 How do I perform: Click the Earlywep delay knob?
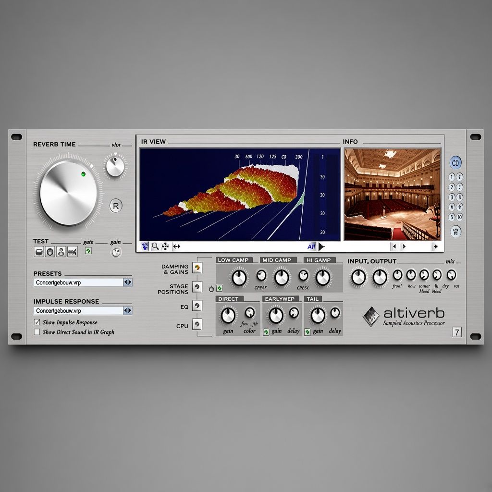click(x=294, y=313)
